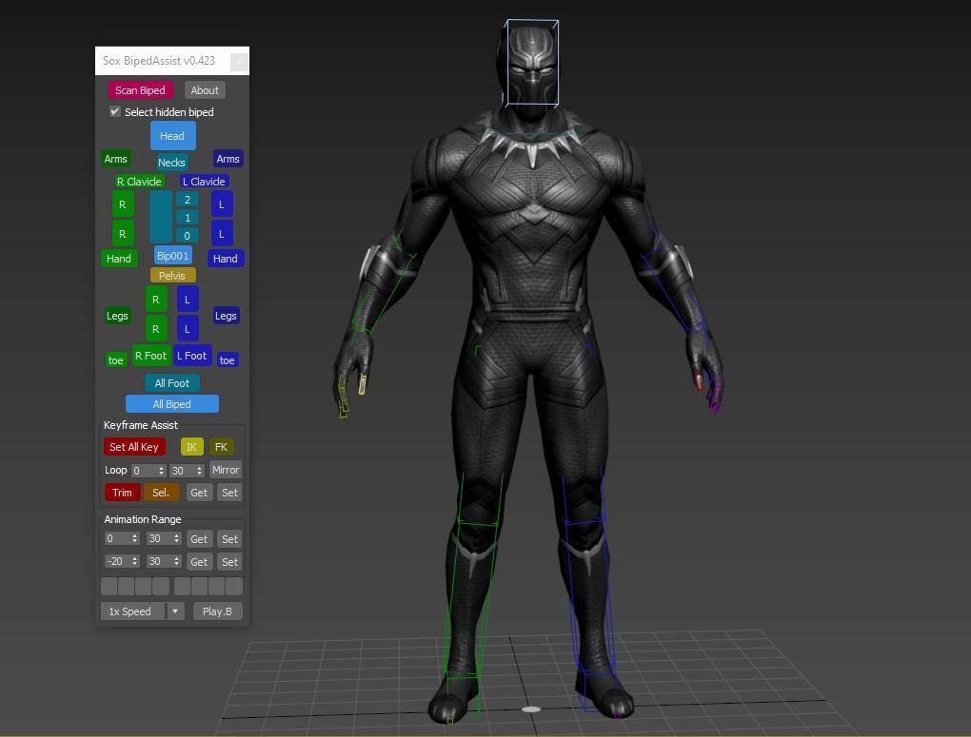Select the Head bone button

click(172, 136)
